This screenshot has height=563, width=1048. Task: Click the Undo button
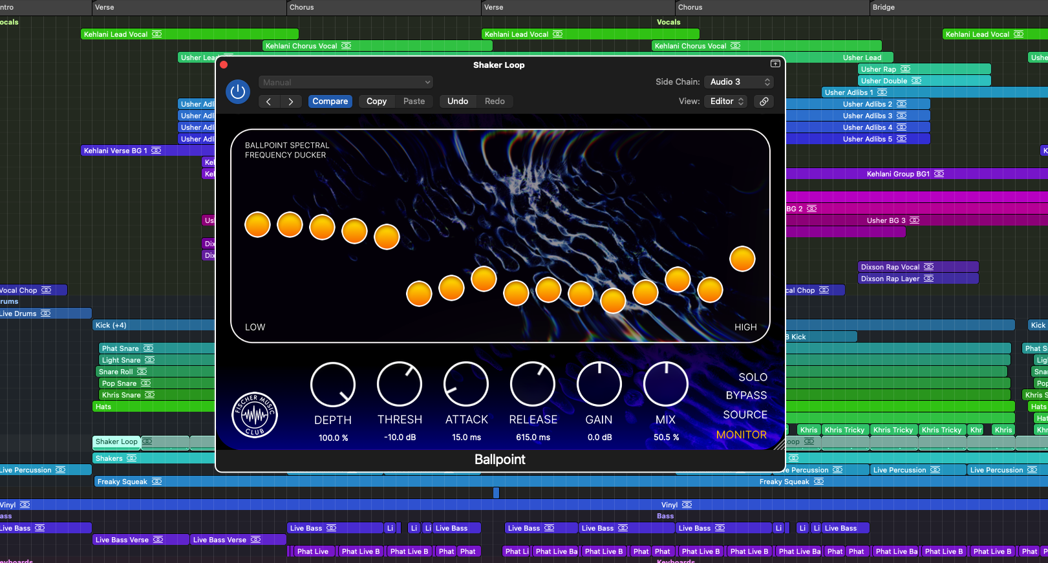tap(458, 101)
